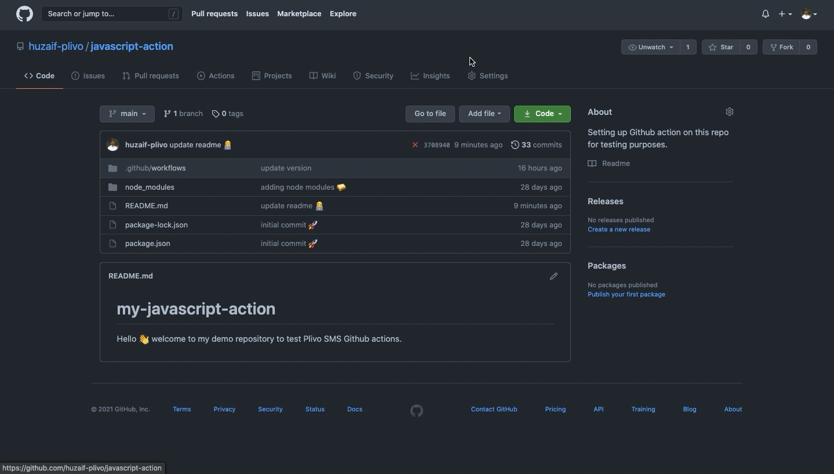Screen dimensions: 834x474
Task: Click the failed status red X icon
Action: [x=415, y=145]
